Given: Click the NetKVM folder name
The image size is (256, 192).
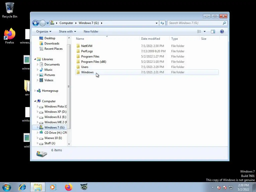Looking at the screenshot, I should coord(87,46).
